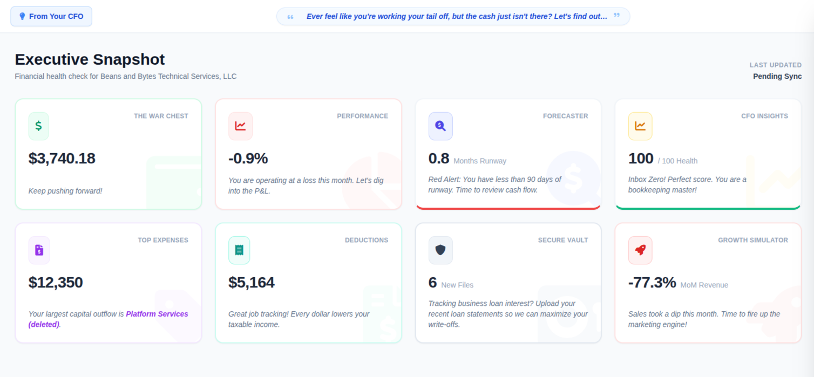The image size is (814, 377).
Task: Click the Growth Simulator rocket icon
Action: click(x=640, y=250)
